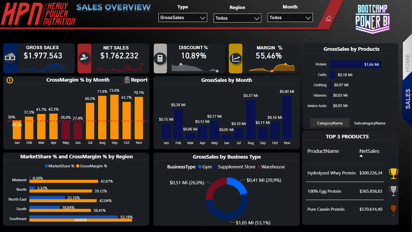
Task: Click the Net Sales hand-coin icon
Action: coord(85,58)
